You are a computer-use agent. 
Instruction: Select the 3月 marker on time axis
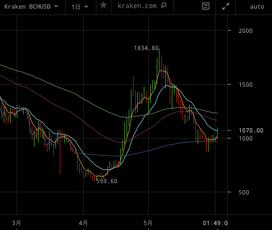16,223
